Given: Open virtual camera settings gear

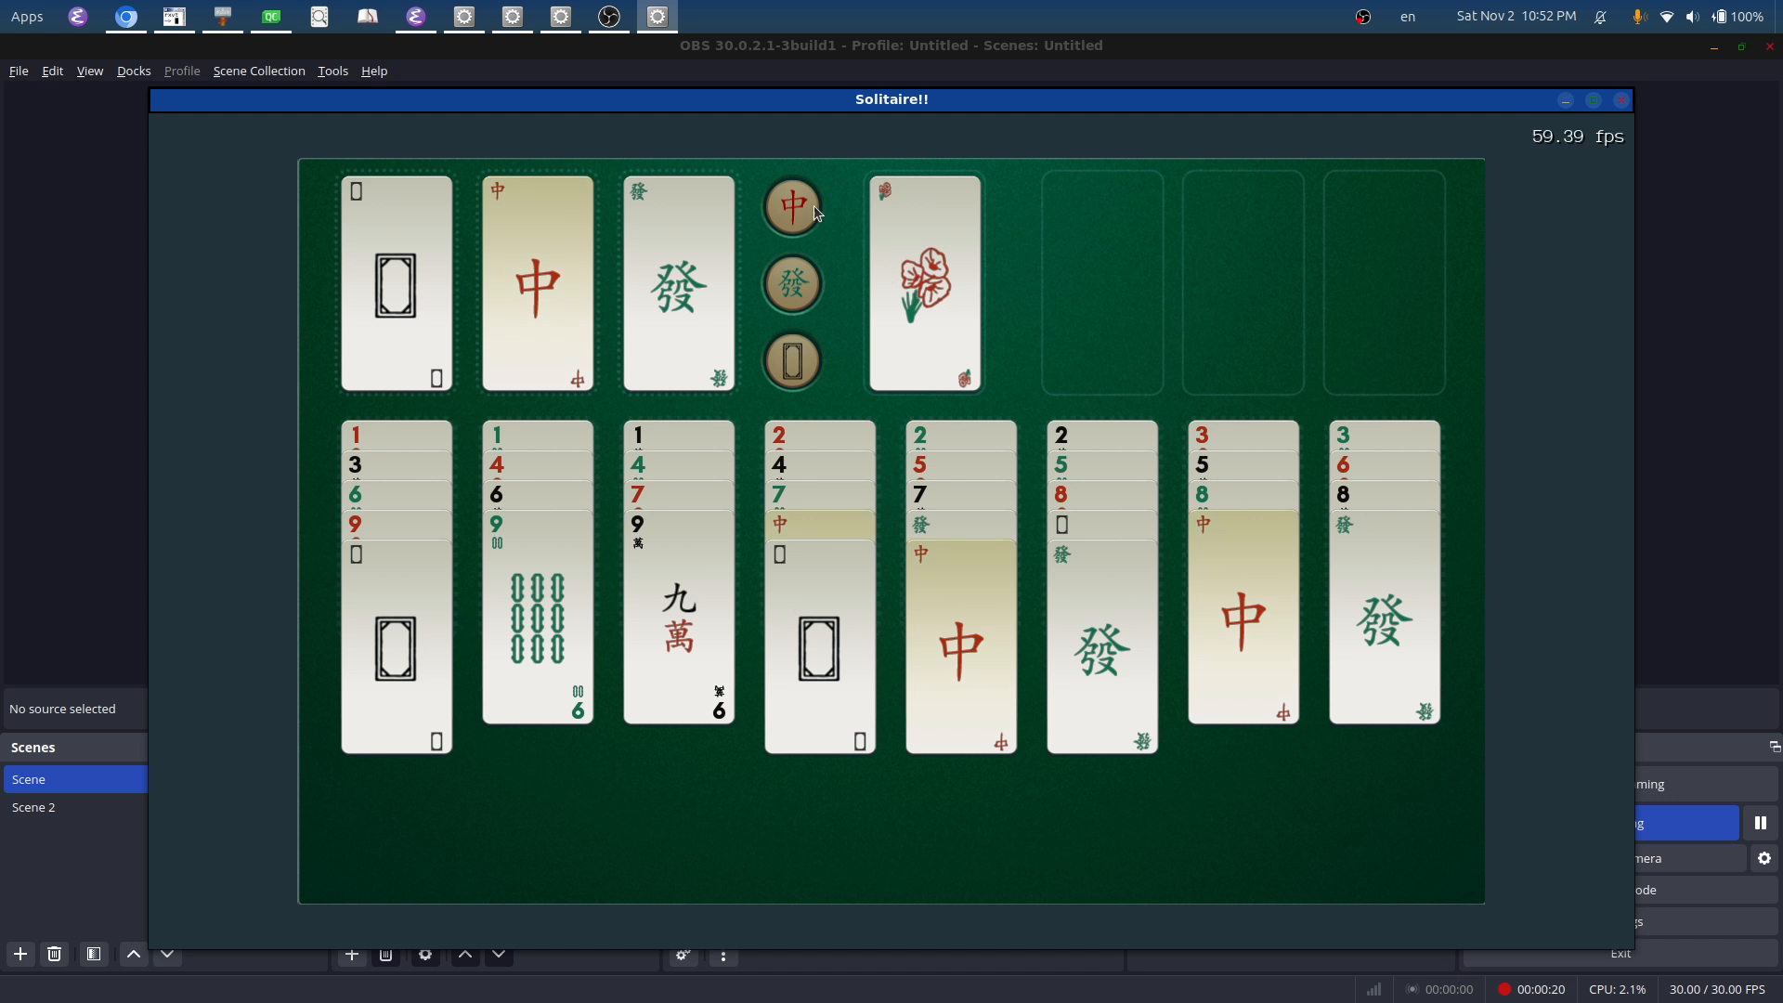Looking at the screenshot, I should 1763,858.
